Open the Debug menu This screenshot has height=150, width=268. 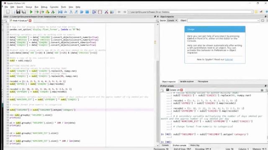(44, 7)
